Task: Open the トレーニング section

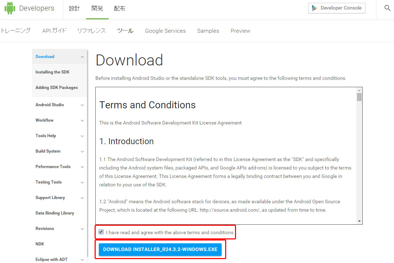Action: [x=15, y=31]
